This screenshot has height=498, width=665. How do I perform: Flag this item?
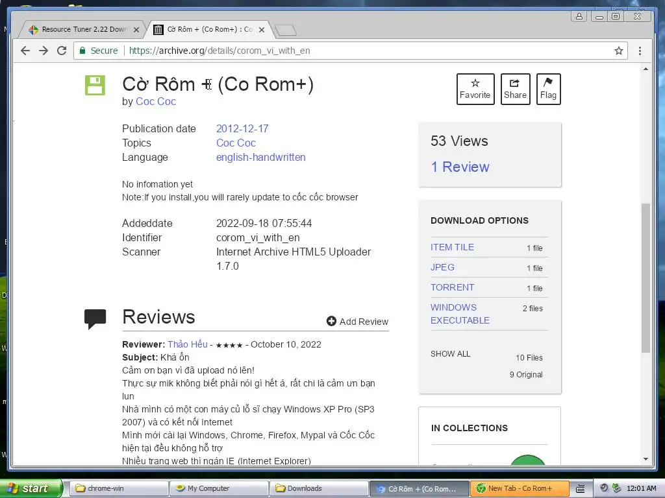pos(548,89)
